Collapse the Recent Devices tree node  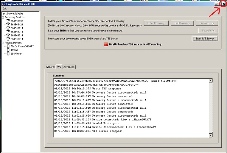(x=3, y=43)
